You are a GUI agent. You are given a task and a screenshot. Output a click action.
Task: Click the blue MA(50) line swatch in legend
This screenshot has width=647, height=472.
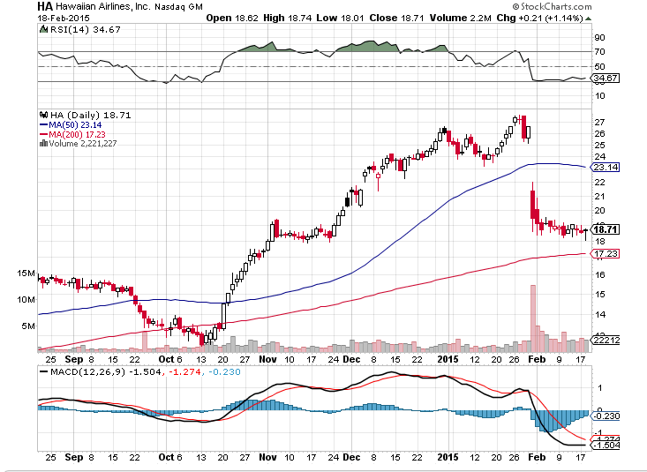click(x=43, y=124)
